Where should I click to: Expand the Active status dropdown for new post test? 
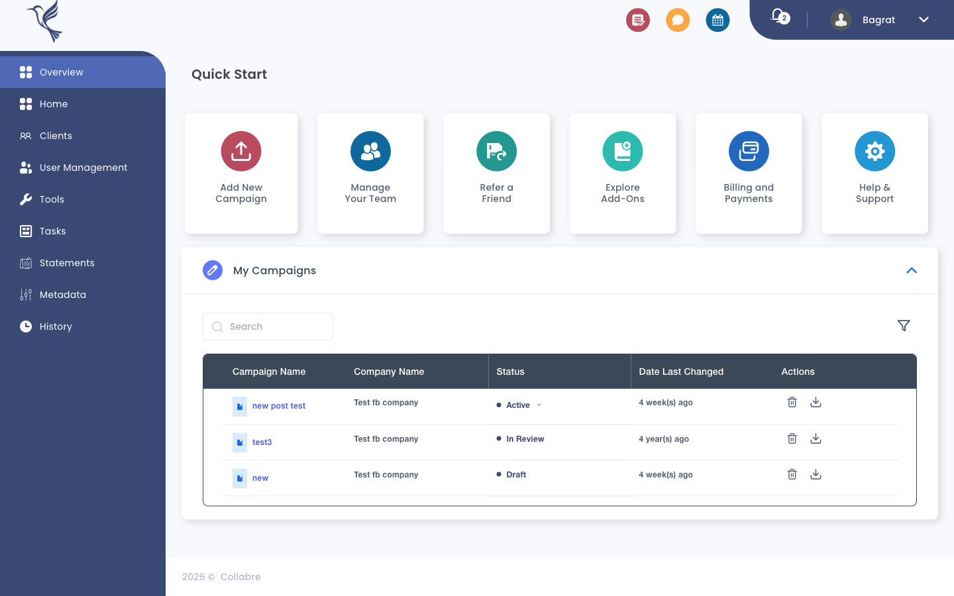click(539, 405)
